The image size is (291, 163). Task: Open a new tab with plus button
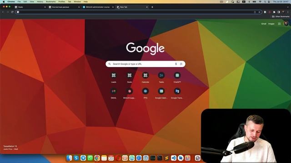[x=152, y=7]
